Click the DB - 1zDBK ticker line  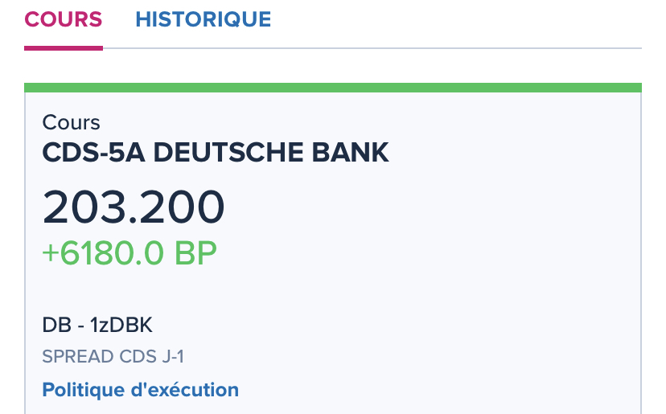click(97, 326)
